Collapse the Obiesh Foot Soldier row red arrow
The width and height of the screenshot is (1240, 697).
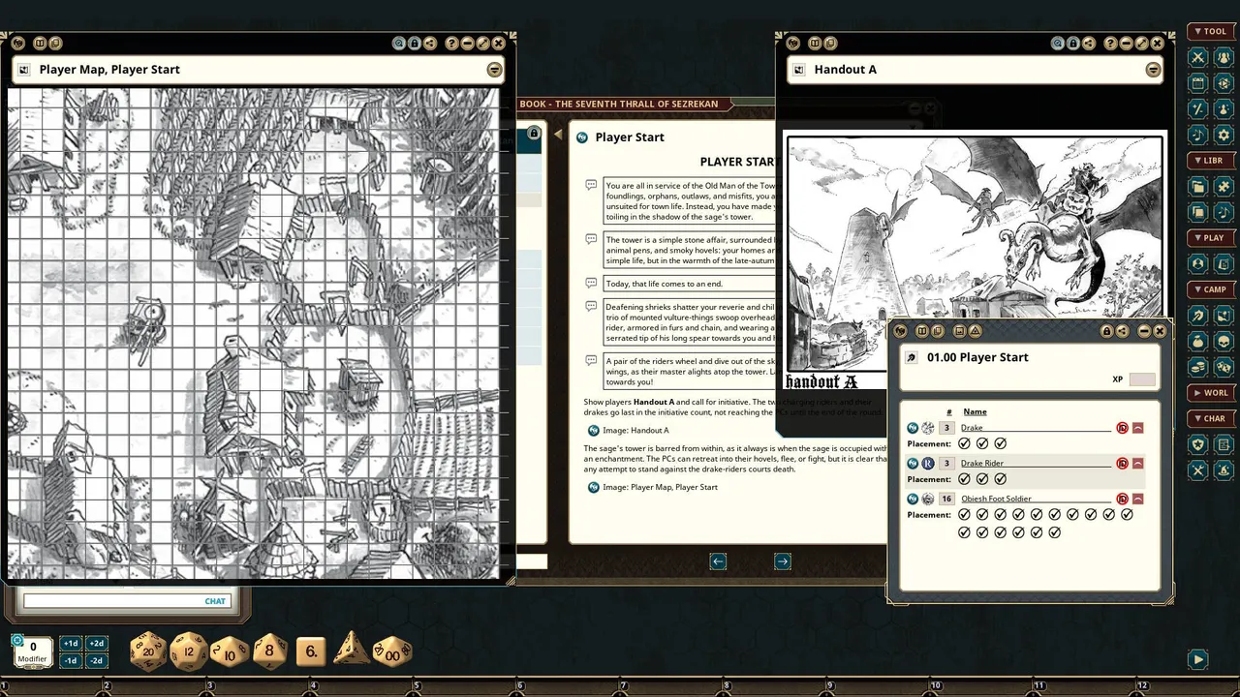click(x=1137, y=500)
